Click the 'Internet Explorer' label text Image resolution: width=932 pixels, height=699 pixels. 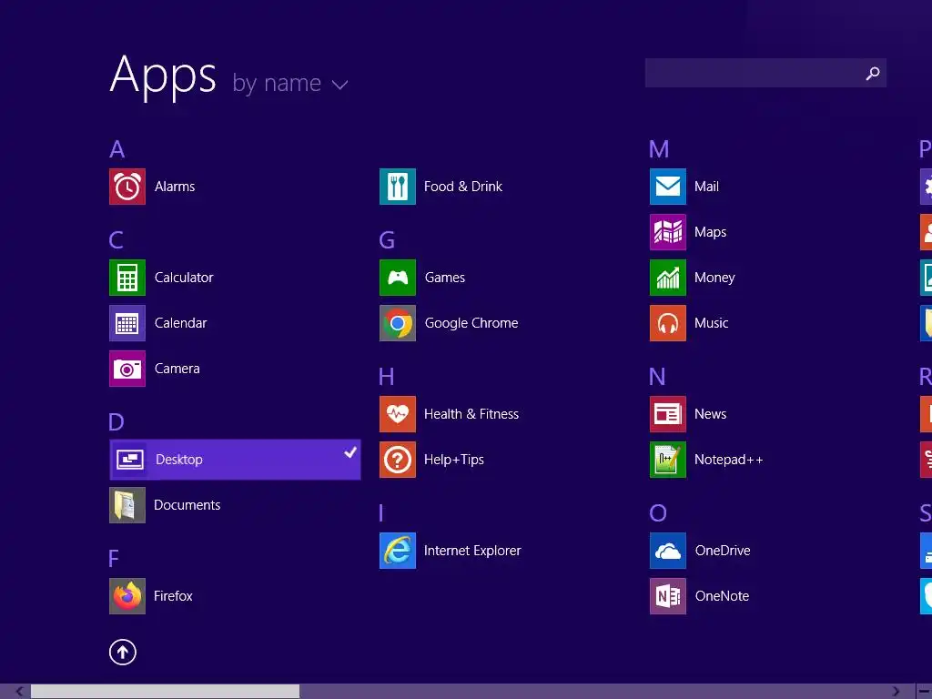point(472,551)
